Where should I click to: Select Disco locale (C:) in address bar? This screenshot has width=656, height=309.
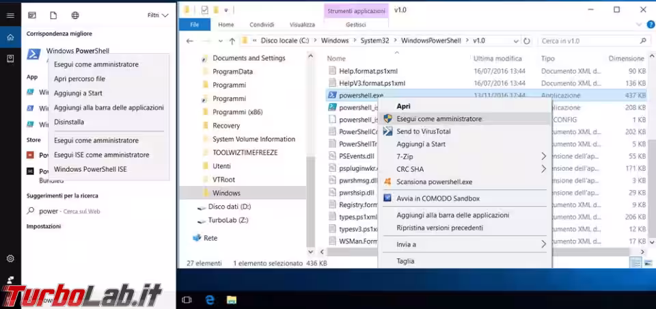(286, 41)
